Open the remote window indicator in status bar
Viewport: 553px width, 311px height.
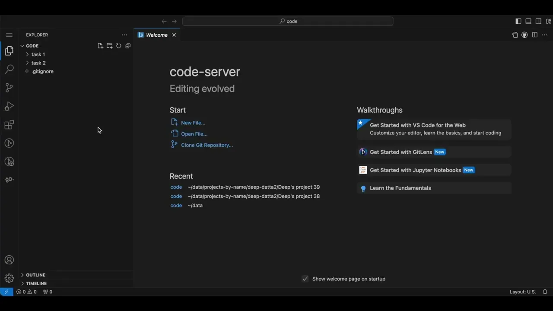click(x=6, y=292)
